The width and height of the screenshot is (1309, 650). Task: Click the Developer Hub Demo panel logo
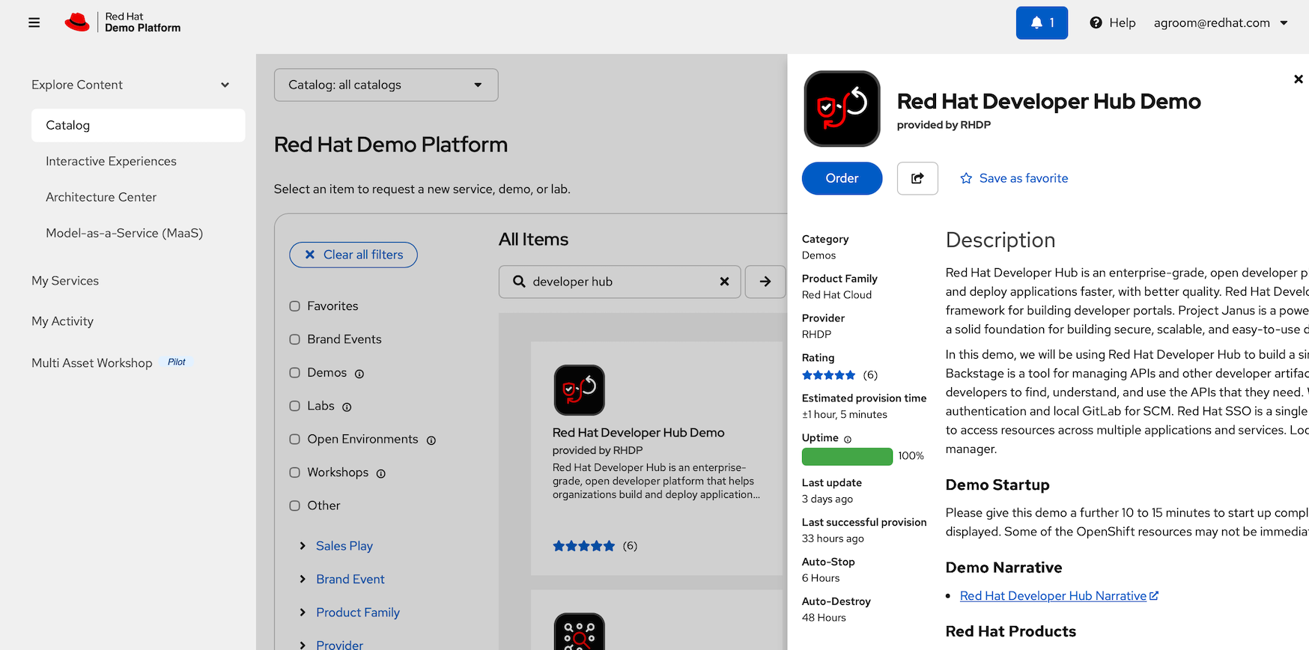842,109
